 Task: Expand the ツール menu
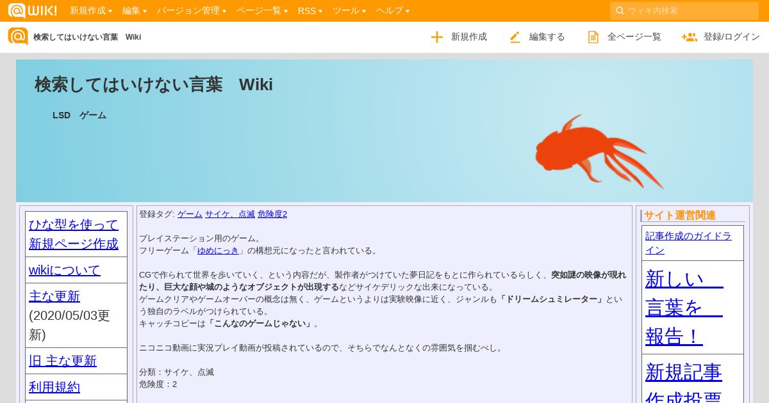pyautogui.click(x=349, y=11)
